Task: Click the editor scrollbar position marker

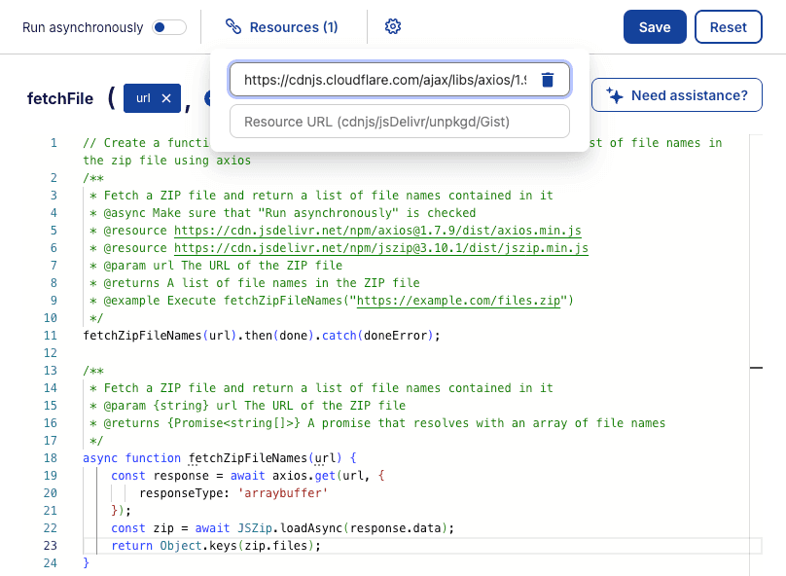Action: (756, 368)
